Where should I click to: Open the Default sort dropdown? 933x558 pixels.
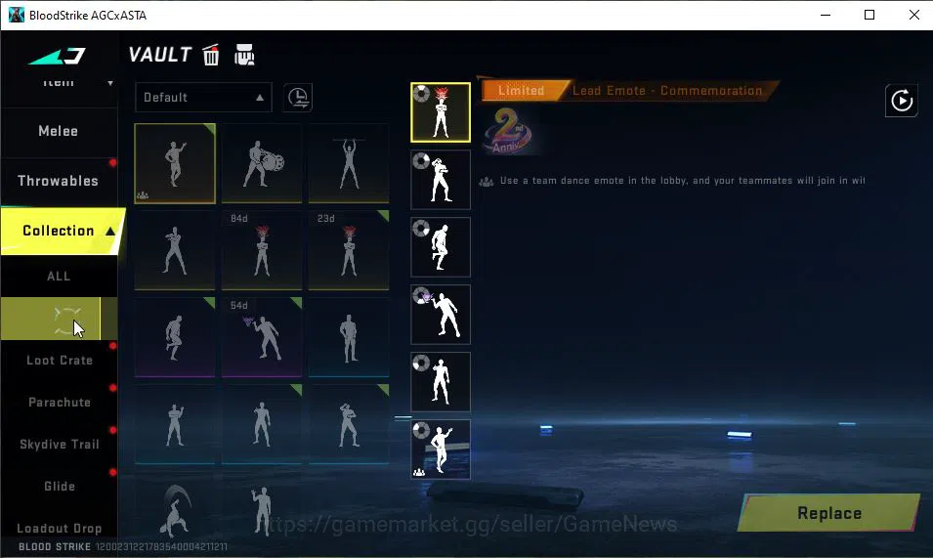click(x=203, y=98)
